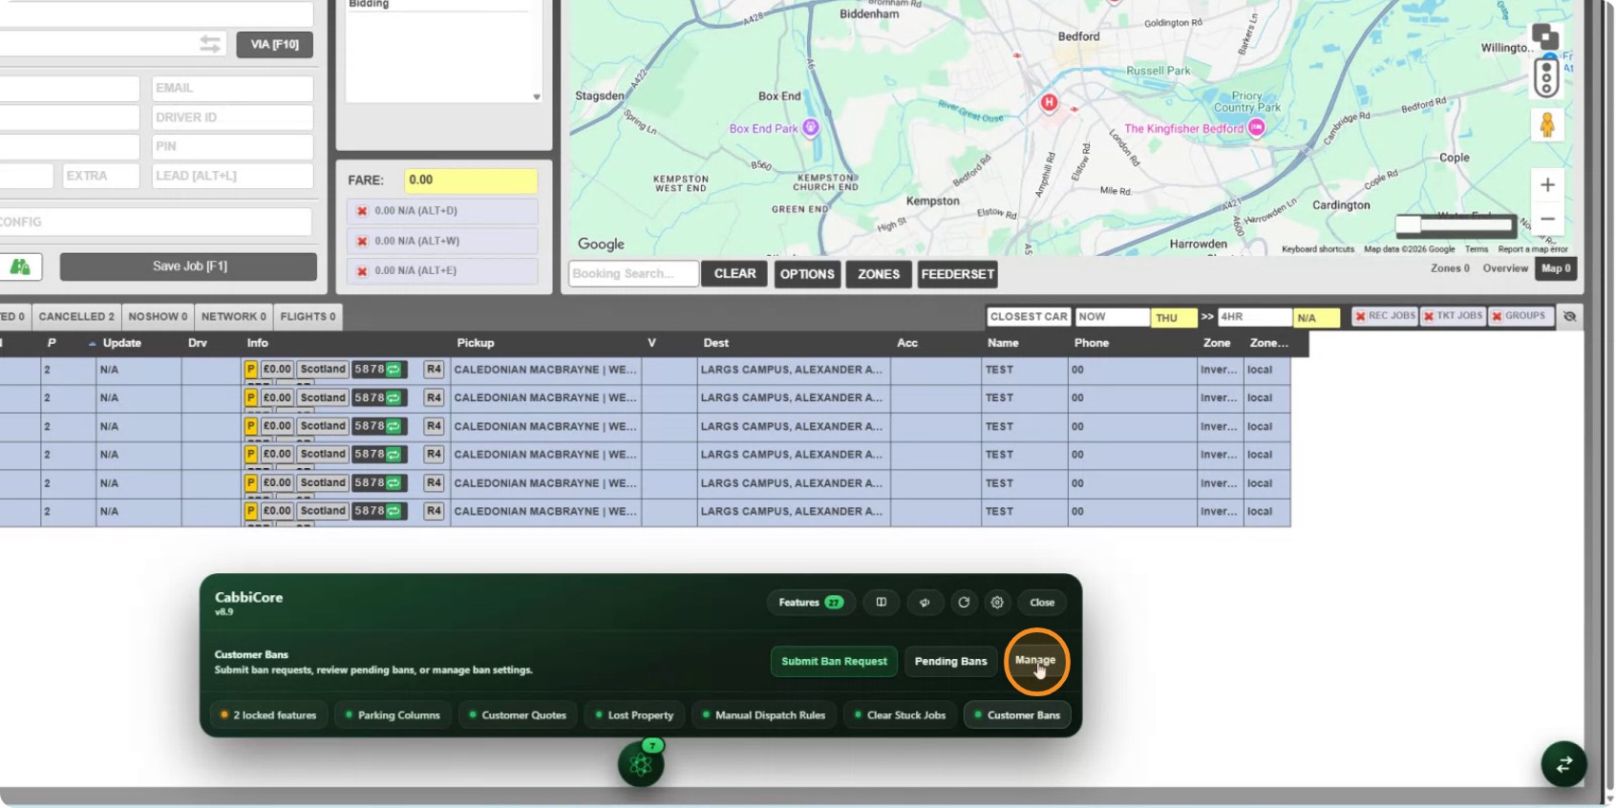The width and height of the screenshot is (1616, 808).
Task: Select the Map 0 view tab
Action: click(1556, 268)
